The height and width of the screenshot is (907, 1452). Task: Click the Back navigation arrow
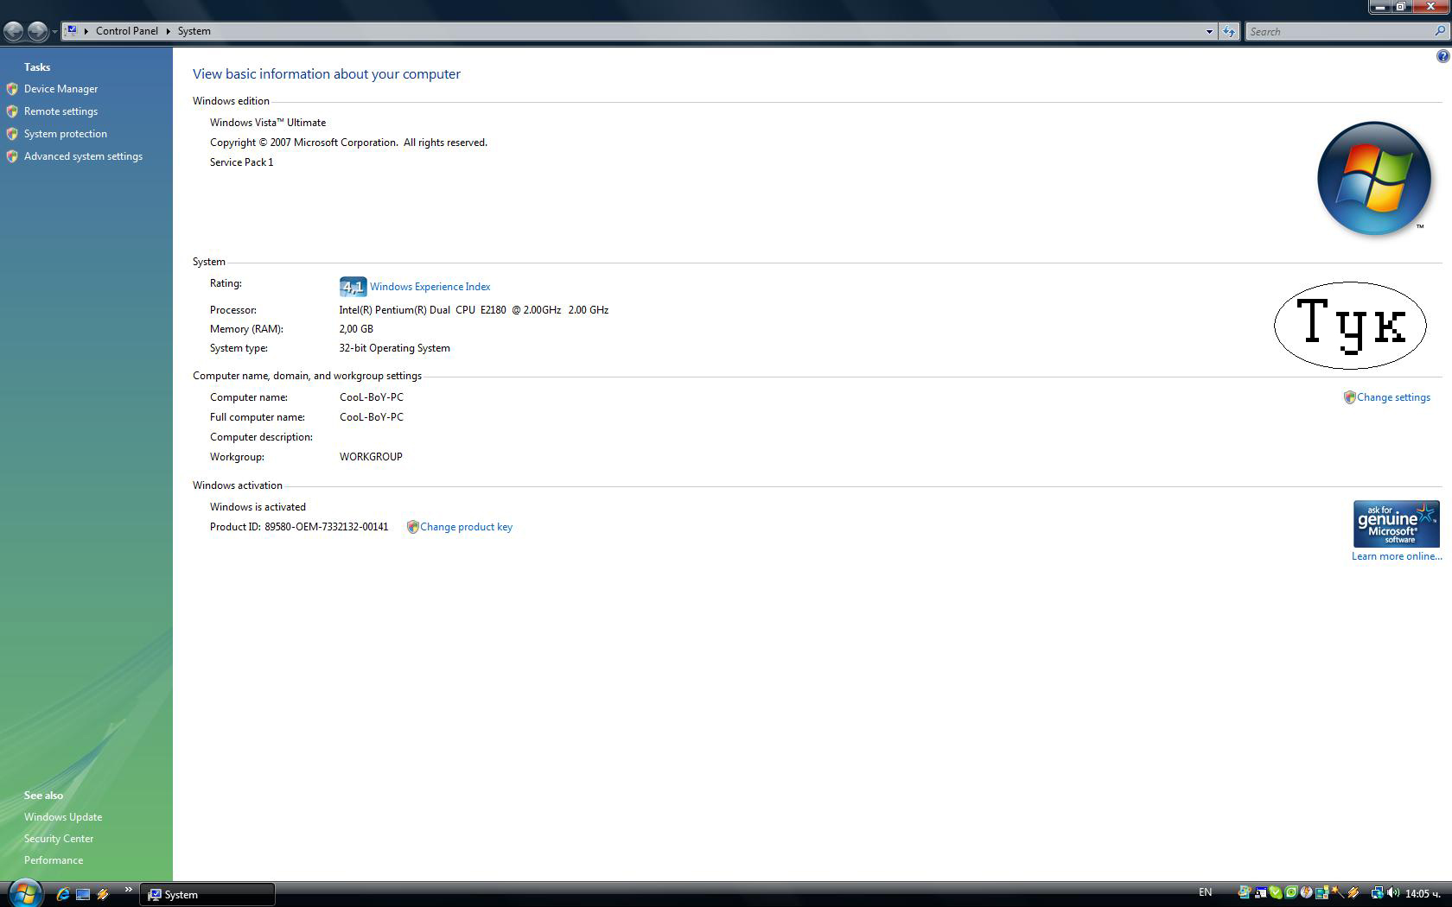[x=14, y=31]
